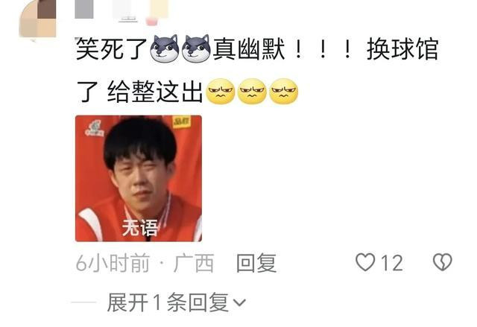
Task: Click the chevron after 展开1条回复
Action: click(239, 302)
